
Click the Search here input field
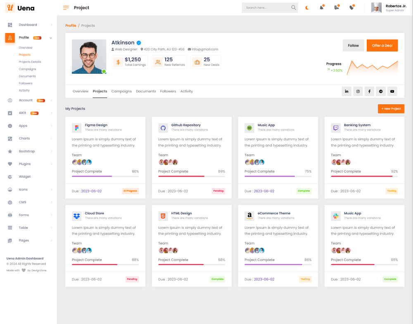pyautogui.click(x=266, y=8)
